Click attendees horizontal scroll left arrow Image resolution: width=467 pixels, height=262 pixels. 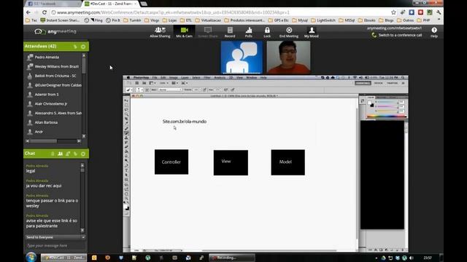click(x=28, y=141)
